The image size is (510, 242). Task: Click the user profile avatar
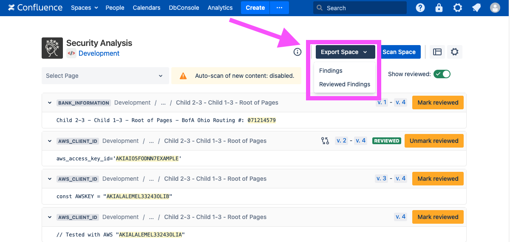[x=495, y=8]
